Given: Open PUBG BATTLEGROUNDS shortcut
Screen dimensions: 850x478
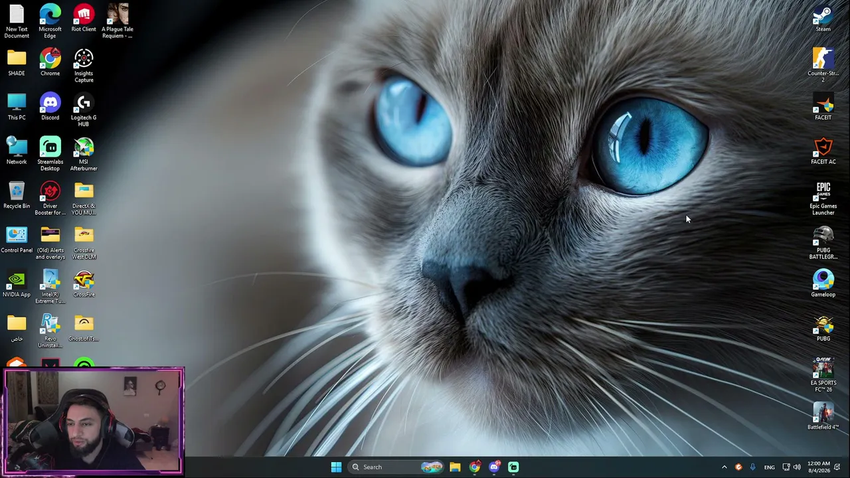Looking at the screenshot, I should [823, 243].
